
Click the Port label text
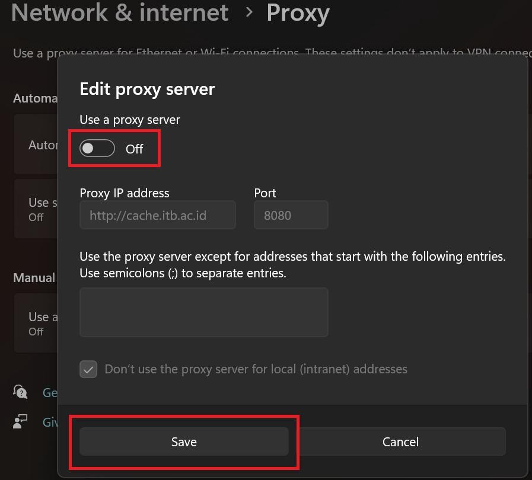[265, 193]
